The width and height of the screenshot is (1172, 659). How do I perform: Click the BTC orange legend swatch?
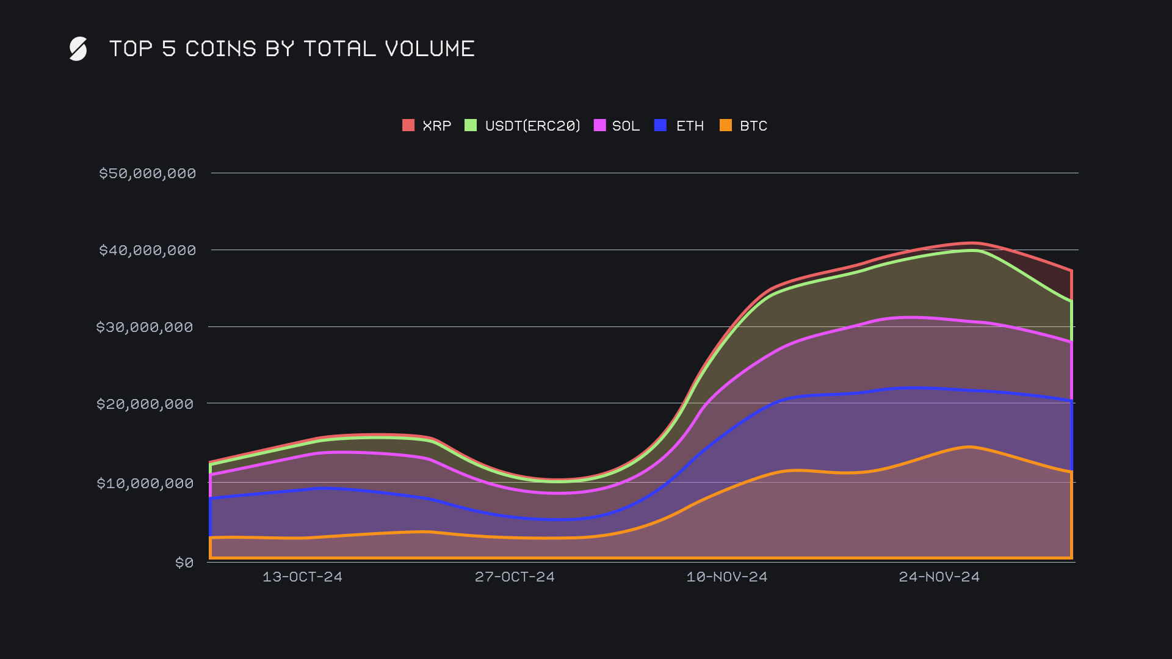coord(725,125)
